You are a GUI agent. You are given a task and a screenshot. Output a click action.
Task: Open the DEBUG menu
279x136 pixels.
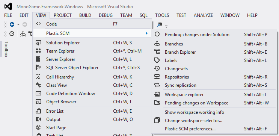tap(106, 15)
